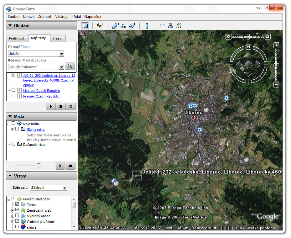Click the magnifier search button
Viewport: 291px width, 238px height.
coord(70,66)
